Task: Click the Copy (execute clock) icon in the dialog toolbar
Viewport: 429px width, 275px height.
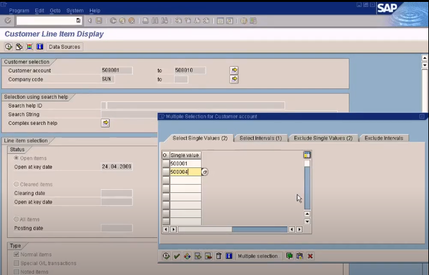Action: pos(166,256)
